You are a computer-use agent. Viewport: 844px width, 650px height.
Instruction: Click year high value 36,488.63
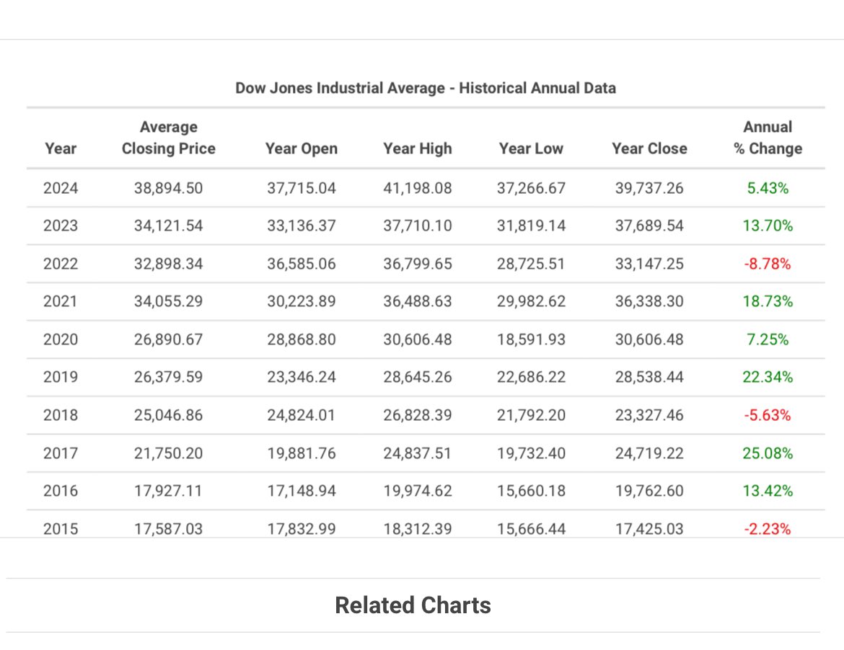click(x=418, y=302)
